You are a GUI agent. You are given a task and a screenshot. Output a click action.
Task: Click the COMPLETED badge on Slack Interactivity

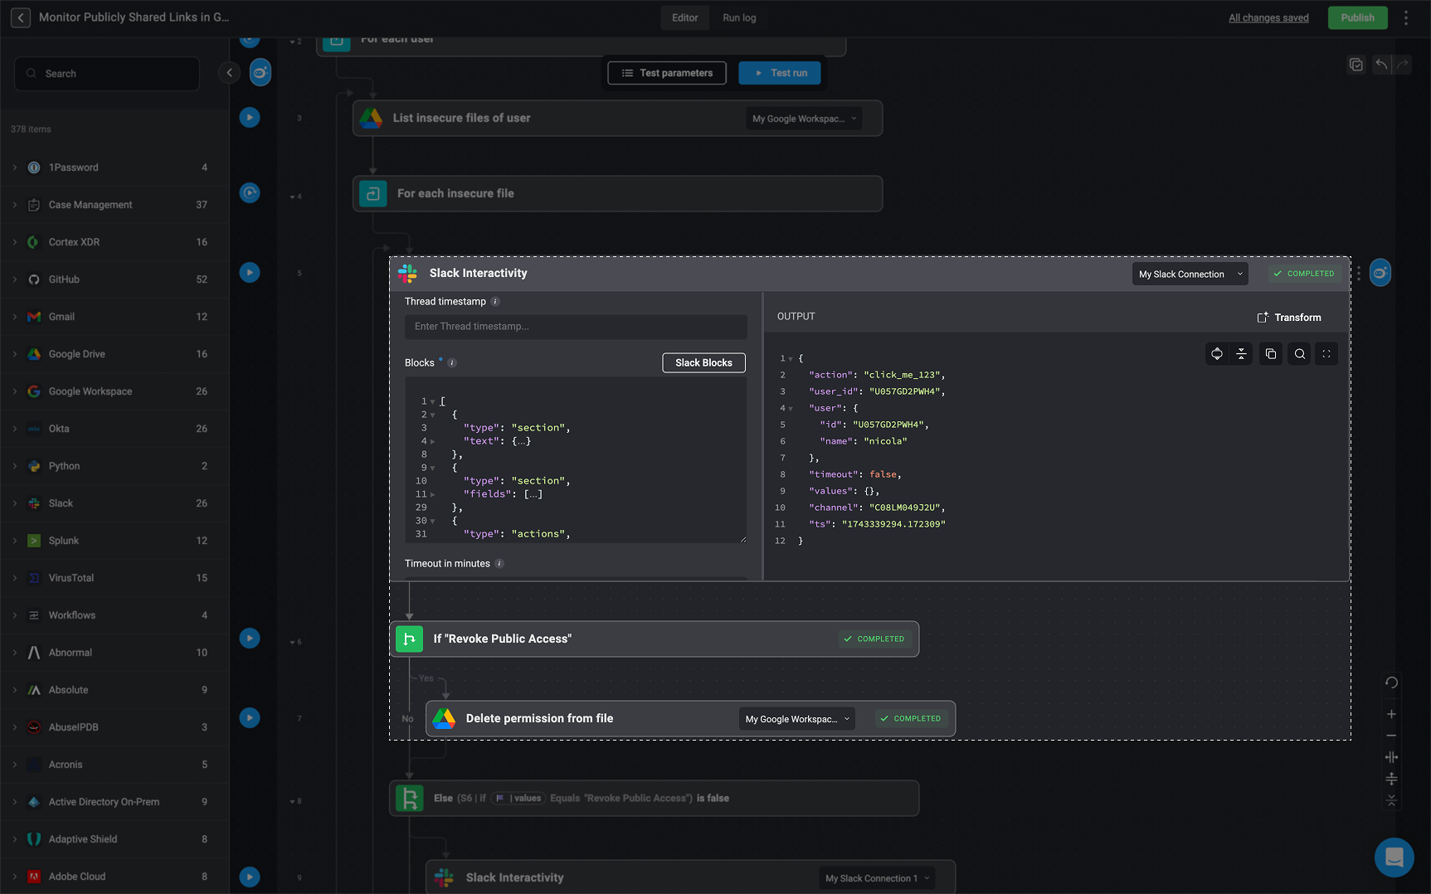[x=1304, y=274]
